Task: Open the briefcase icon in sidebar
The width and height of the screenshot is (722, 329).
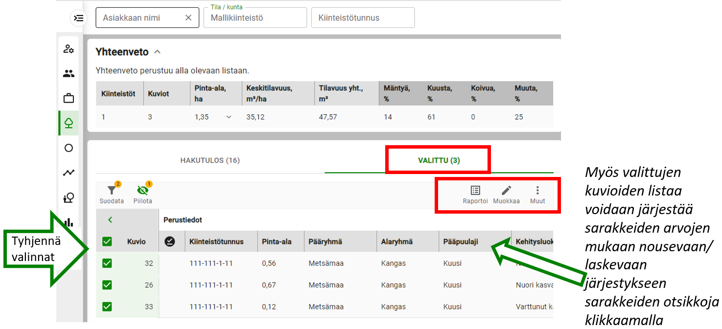Action: pos(69,98)
